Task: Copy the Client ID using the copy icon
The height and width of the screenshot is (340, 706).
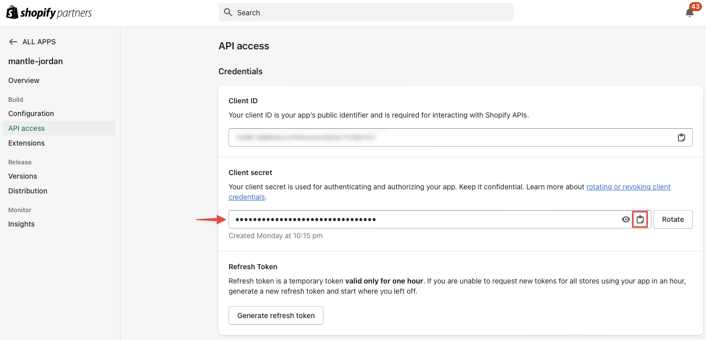Action: [x=682, y=137]
